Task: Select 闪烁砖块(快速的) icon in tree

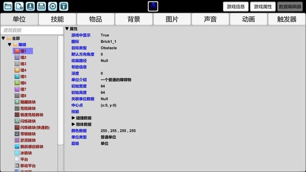Action: [x=17, y=127]
